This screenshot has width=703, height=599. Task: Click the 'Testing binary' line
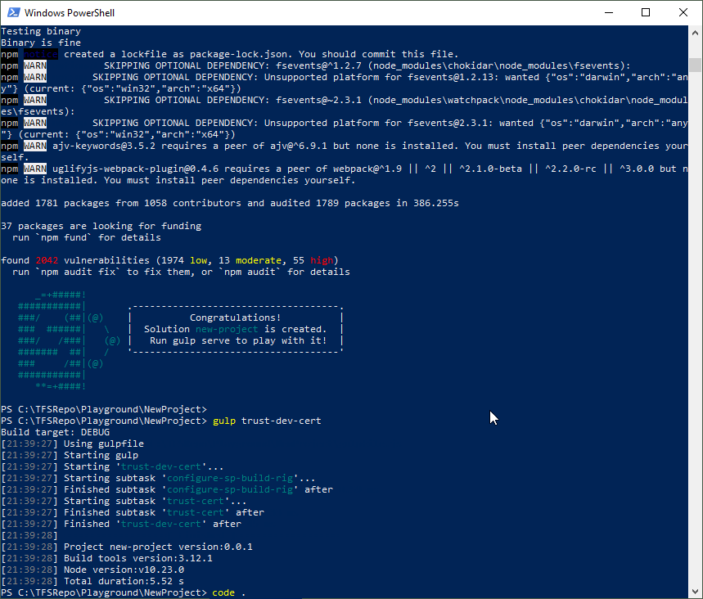[41, 31]
